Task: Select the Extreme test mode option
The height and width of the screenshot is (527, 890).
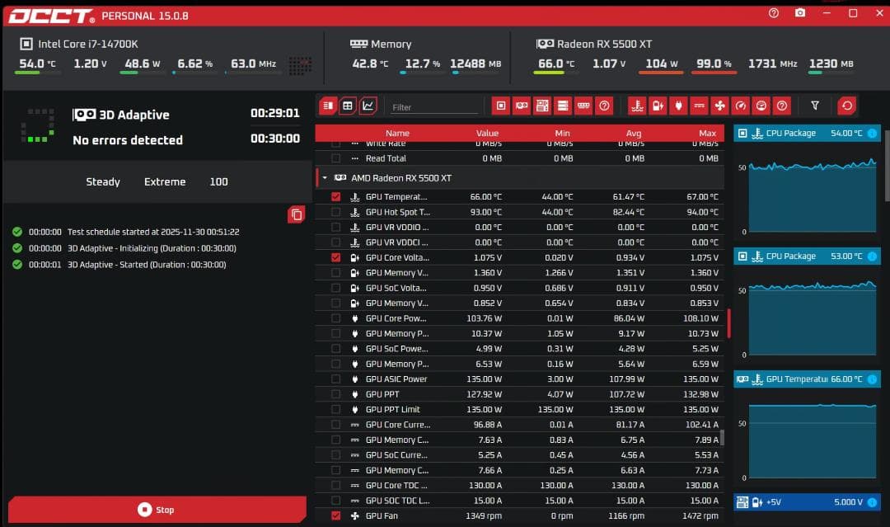Action: 164,181
